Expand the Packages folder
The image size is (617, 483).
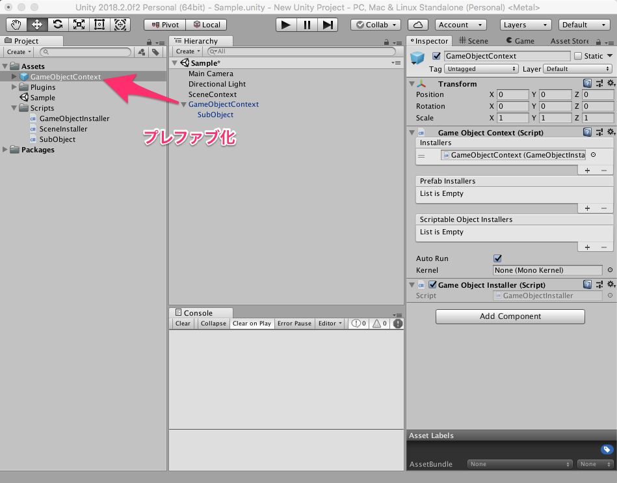point(5,149)
